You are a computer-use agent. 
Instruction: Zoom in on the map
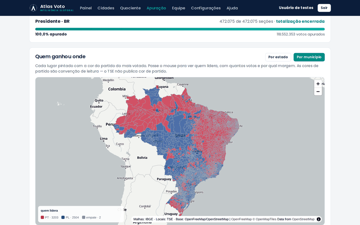[x=318, y=84]
